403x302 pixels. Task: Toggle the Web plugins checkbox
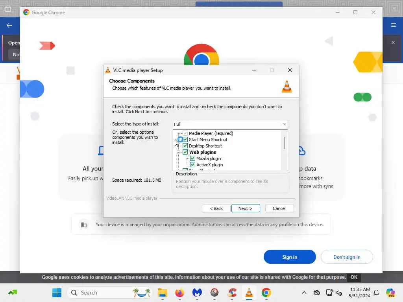[x=185, y=152]
